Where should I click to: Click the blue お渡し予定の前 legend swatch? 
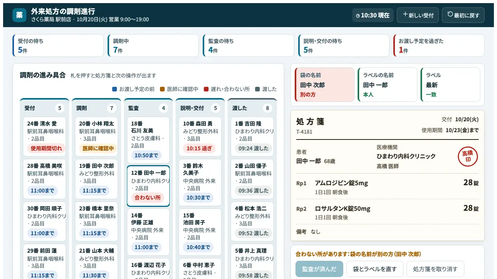point(115,89)
